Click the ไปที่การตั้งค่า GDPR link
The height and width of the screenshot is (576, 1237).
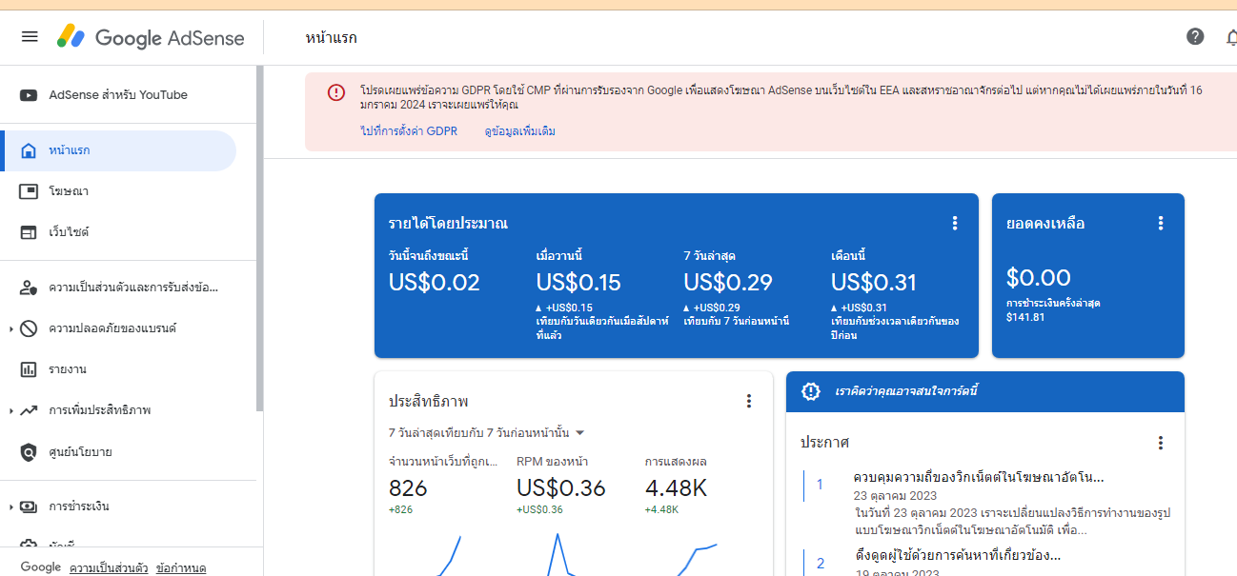(409, 131)
